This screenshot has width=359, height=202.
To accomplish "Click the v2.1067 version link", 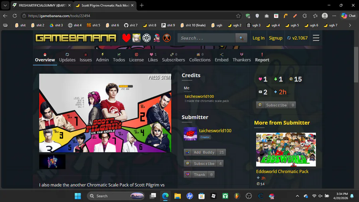I will [298, 38].
